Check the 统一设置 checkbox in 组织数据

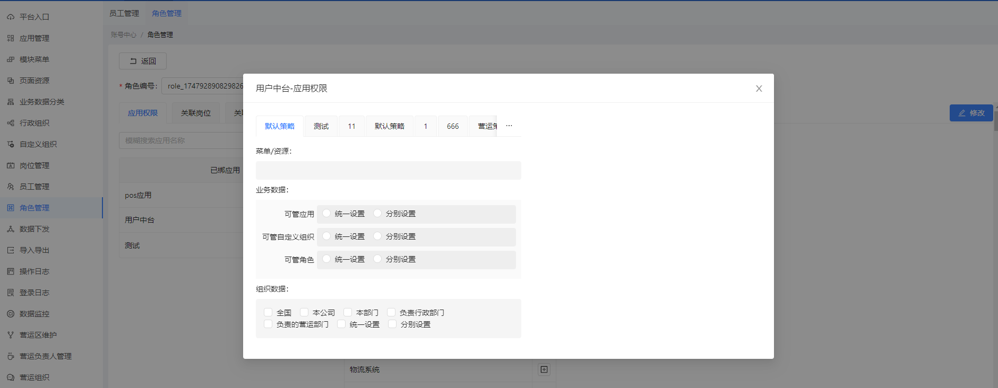point(341,324)
